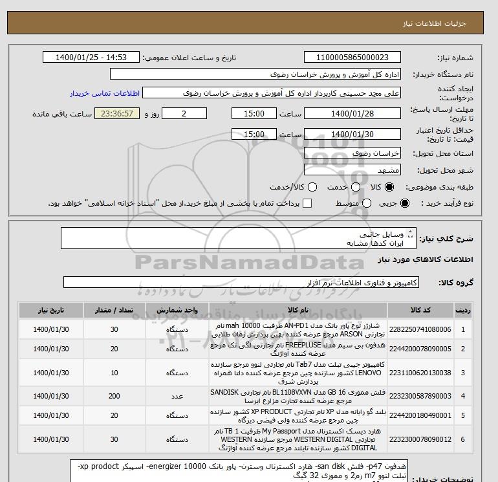
Task: Click the price validity date 1400/01/30
Action: pyautogui.click(x=352, y=134)
